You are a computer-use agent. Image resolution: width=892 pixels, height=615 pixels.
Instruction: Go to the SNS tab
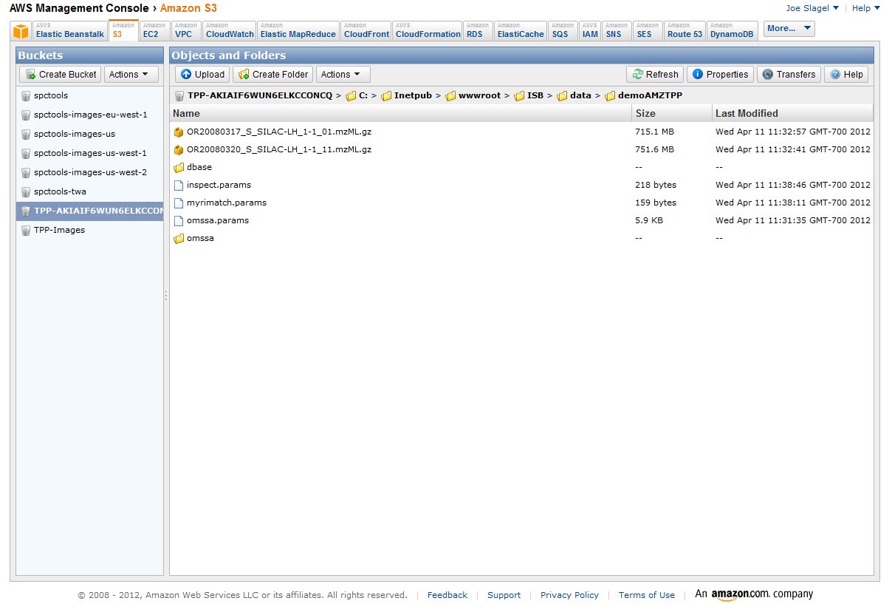[617, 30]
